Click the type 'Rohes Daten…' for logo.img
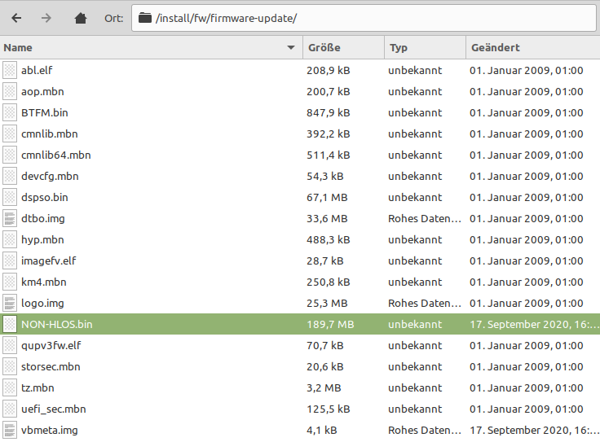 point(425,304)
